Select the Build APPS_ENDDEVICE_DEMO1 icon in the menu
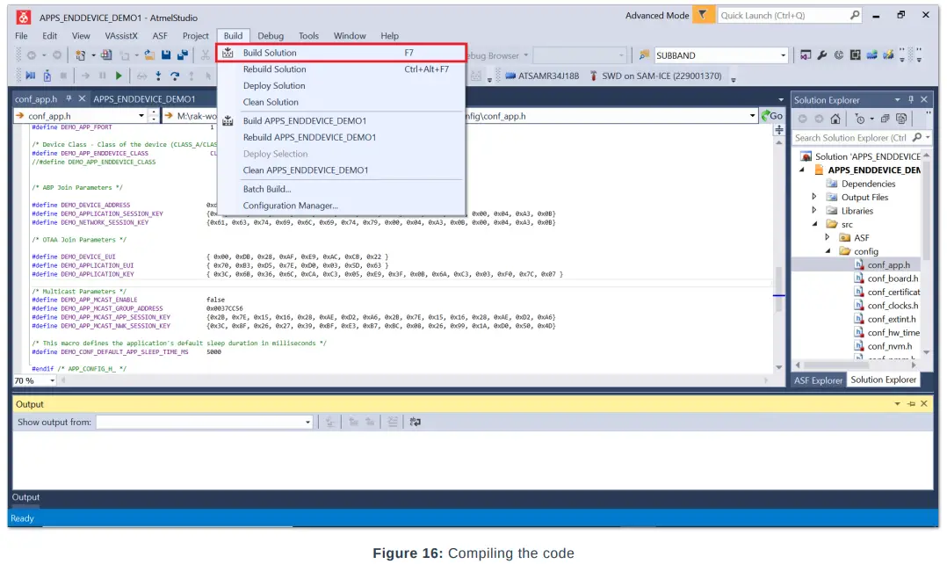Viewport: 947px width, 564px height. pyautogui.click(x=227, y=120)
